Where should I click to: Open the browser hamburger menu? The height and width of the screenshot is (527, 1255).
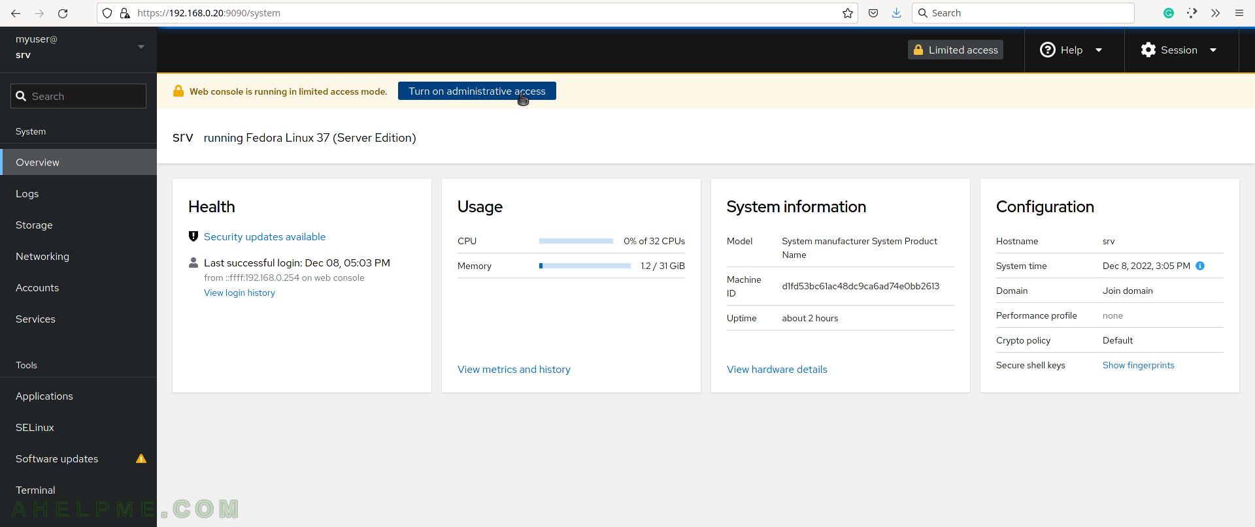pyautogui.click(x=1239, y=13)
